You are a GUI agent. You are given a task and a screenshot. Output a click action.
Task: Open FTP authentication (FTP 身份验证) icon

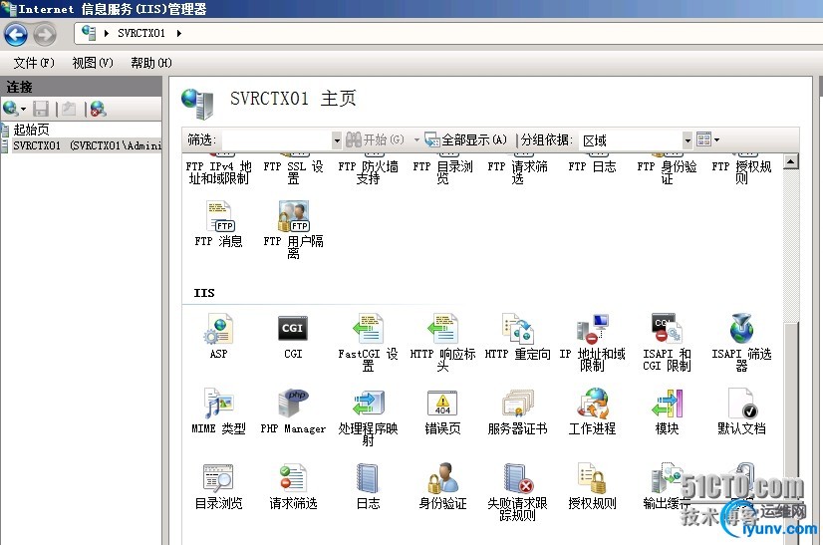click(x=667, y=169)
